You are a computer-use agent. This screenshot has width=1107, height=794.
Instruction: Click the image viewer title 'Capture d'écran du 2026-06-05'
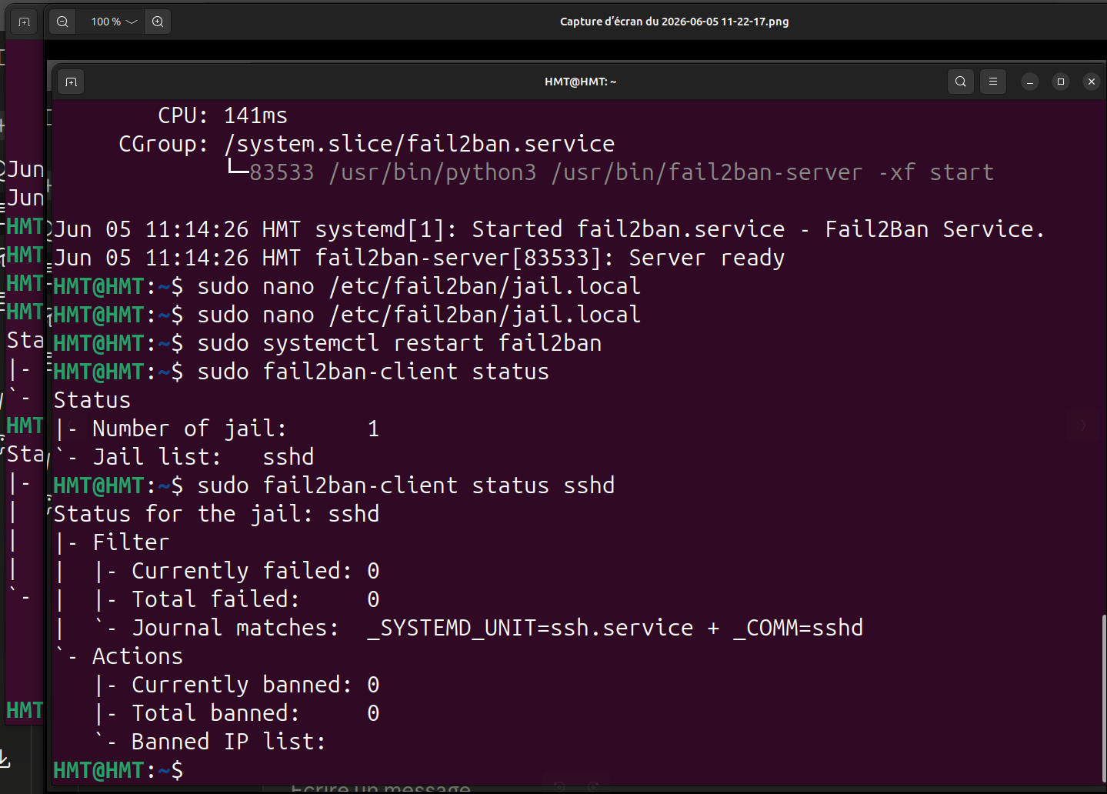(674, 22)
